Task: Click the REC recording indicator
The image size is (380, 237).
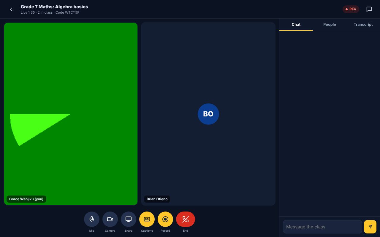Action: click(x=351, y=9)
